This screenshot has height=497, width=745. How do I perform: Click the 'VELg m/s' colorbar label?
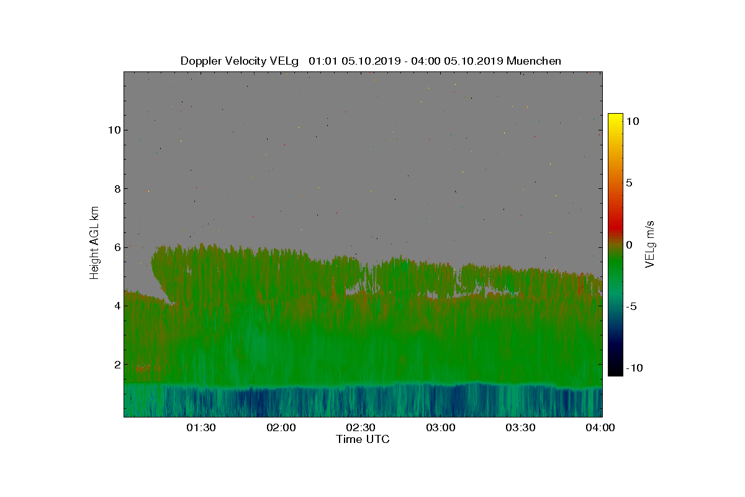651,244
